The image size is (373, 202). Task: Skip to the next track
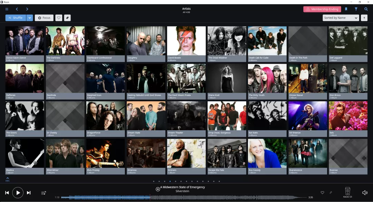[x=29, y=193]
